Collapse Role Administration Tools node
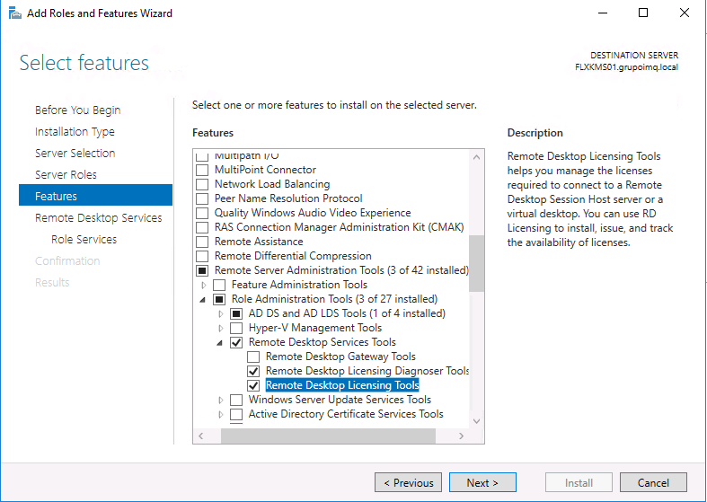 203,300
